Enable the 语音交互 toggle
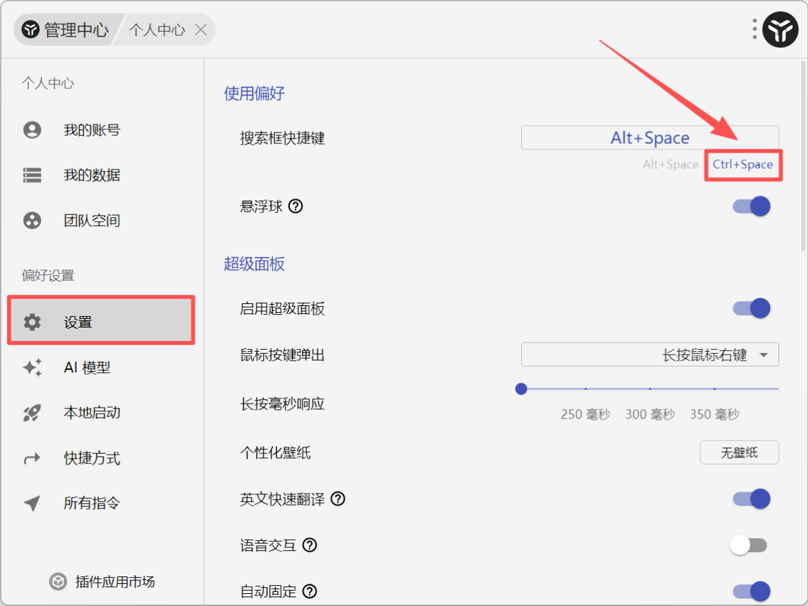Screen dimensions: 808x606 [749, 545]
